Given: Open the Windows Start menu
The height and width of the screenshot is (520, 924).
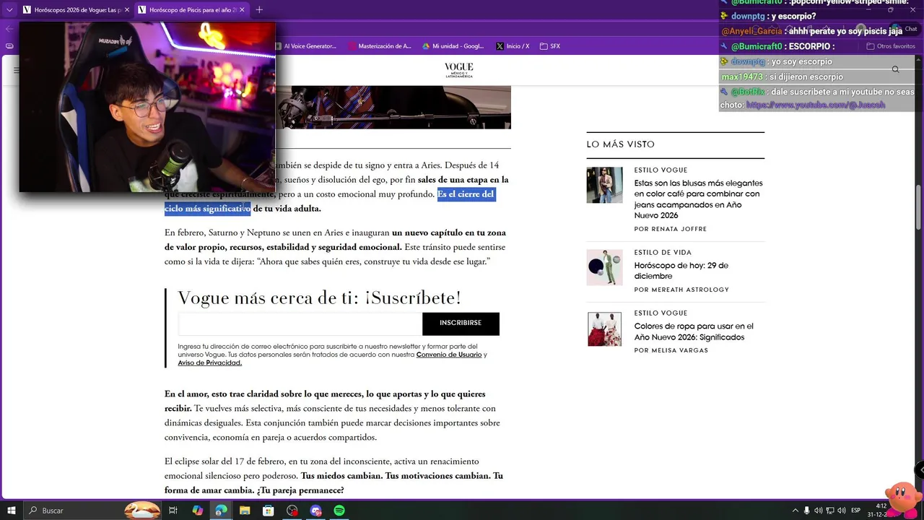Looking at the screenshot, I should click(12, 511).
